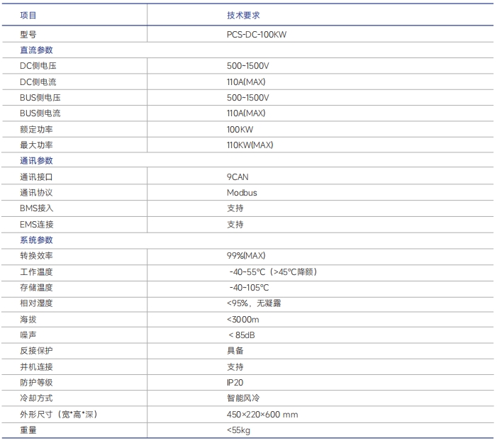497x443 pixels.
Task: Click the value -40~55℃ (>45℃降额)
Action: pos(273,272)
